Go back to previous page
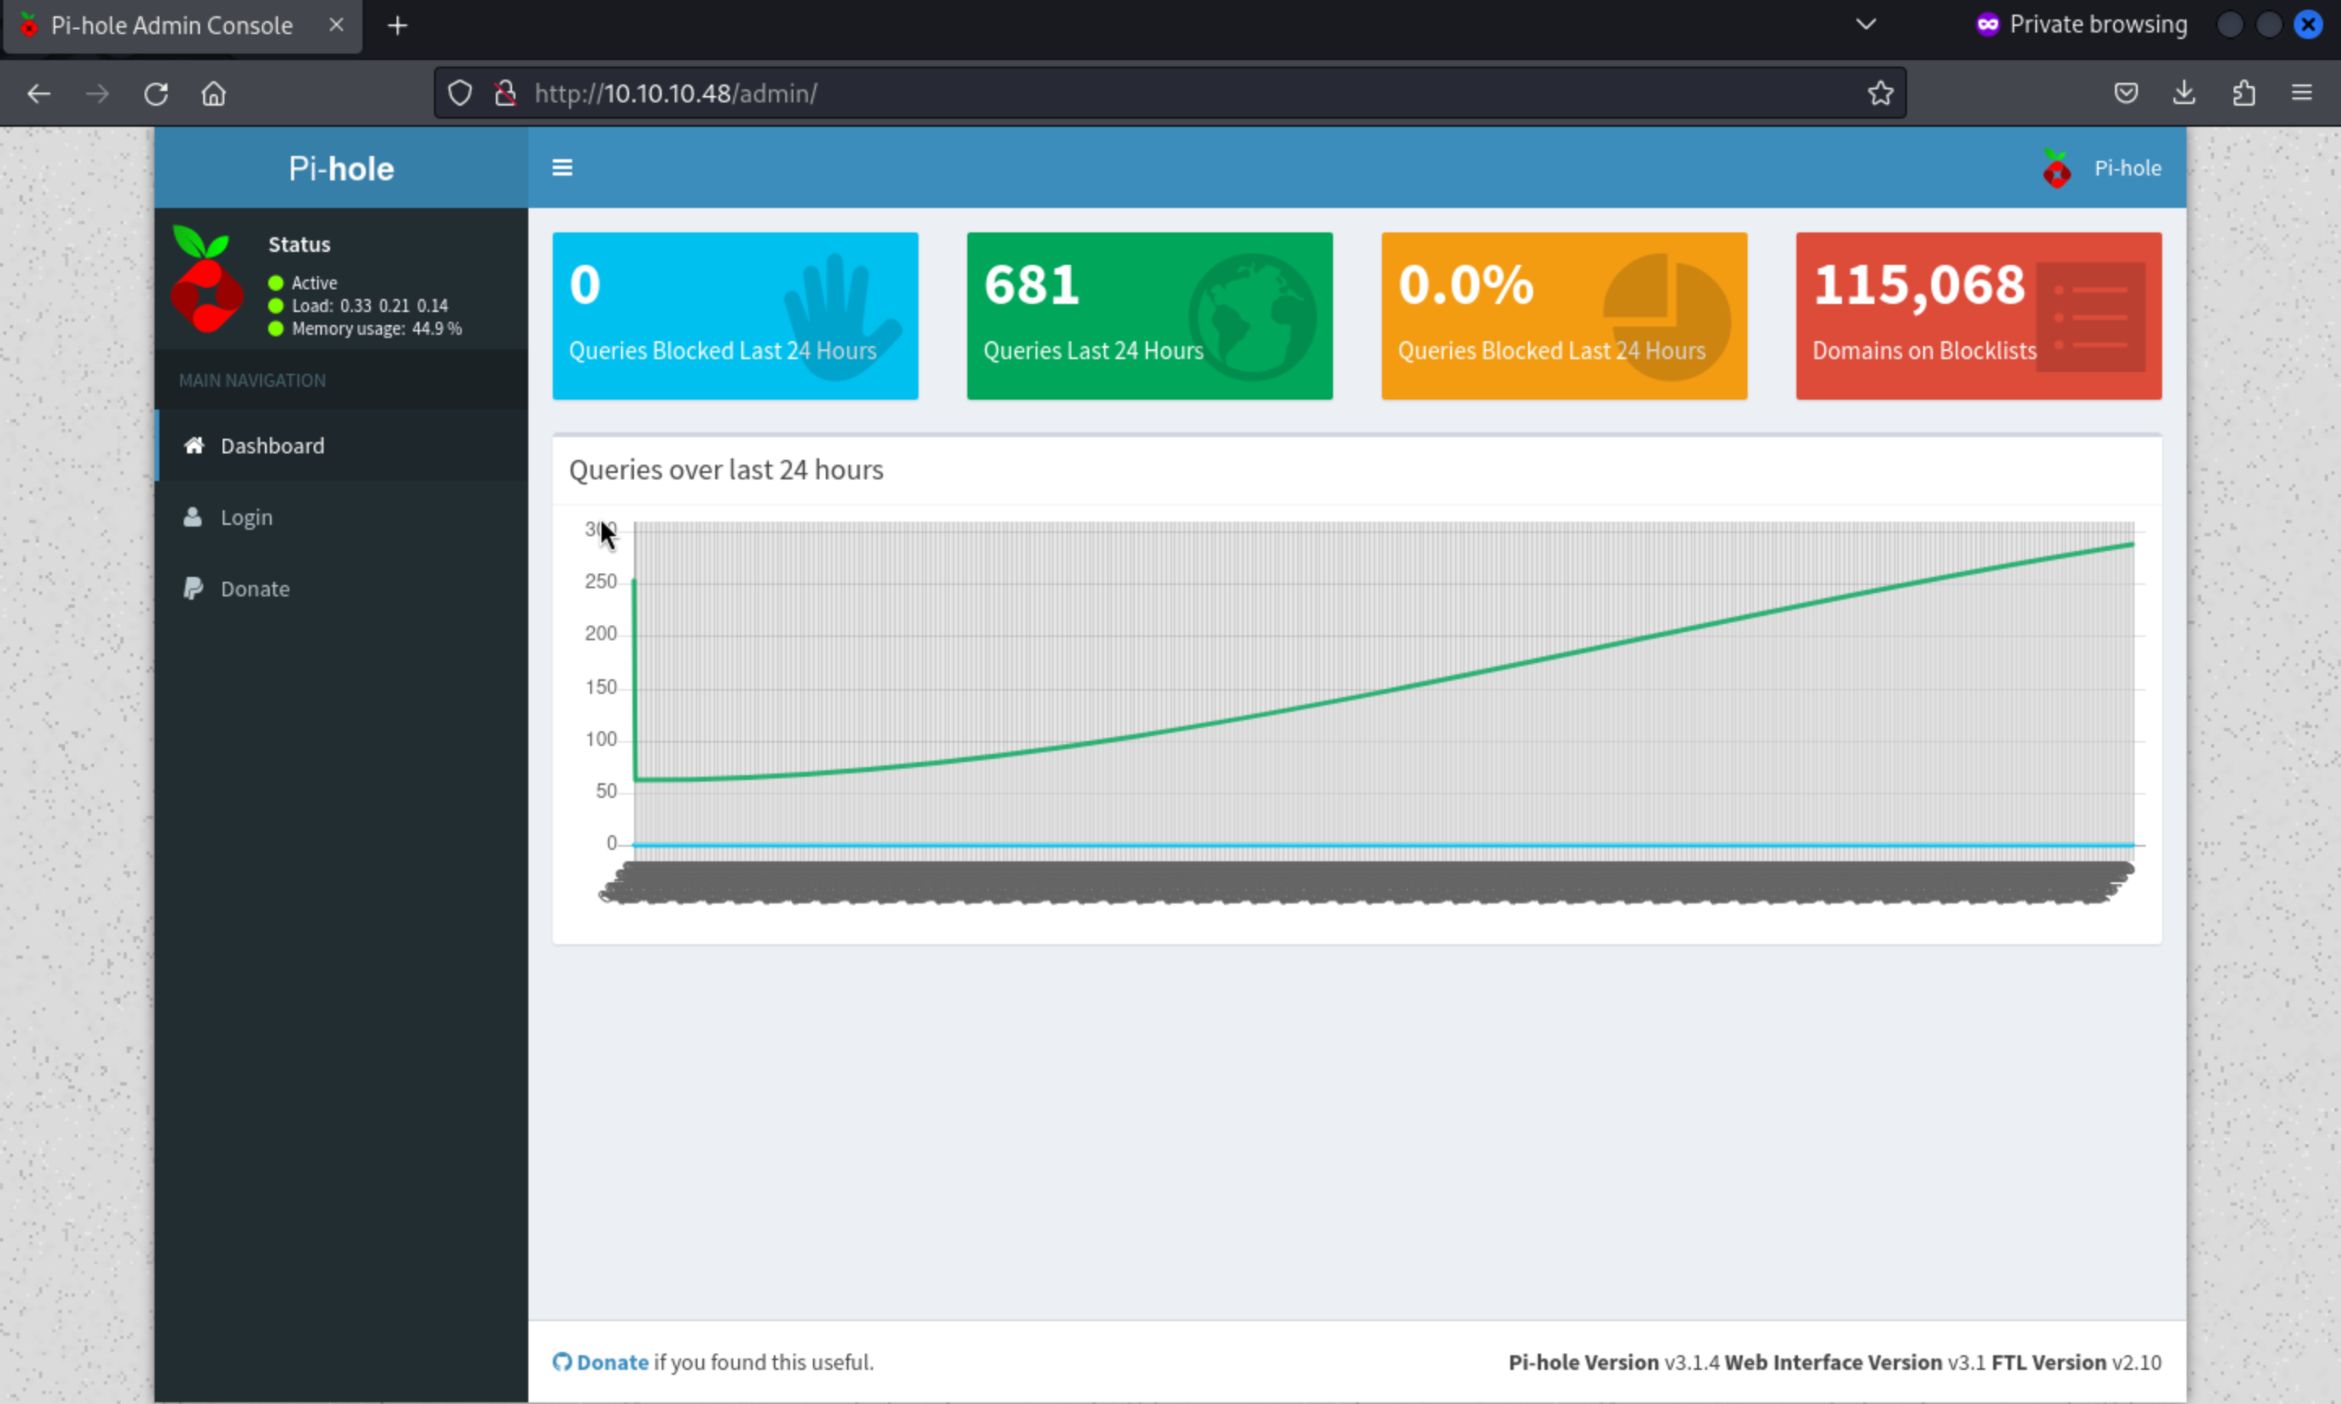Screen dimensions: 2341x1404 click(39, 93)
